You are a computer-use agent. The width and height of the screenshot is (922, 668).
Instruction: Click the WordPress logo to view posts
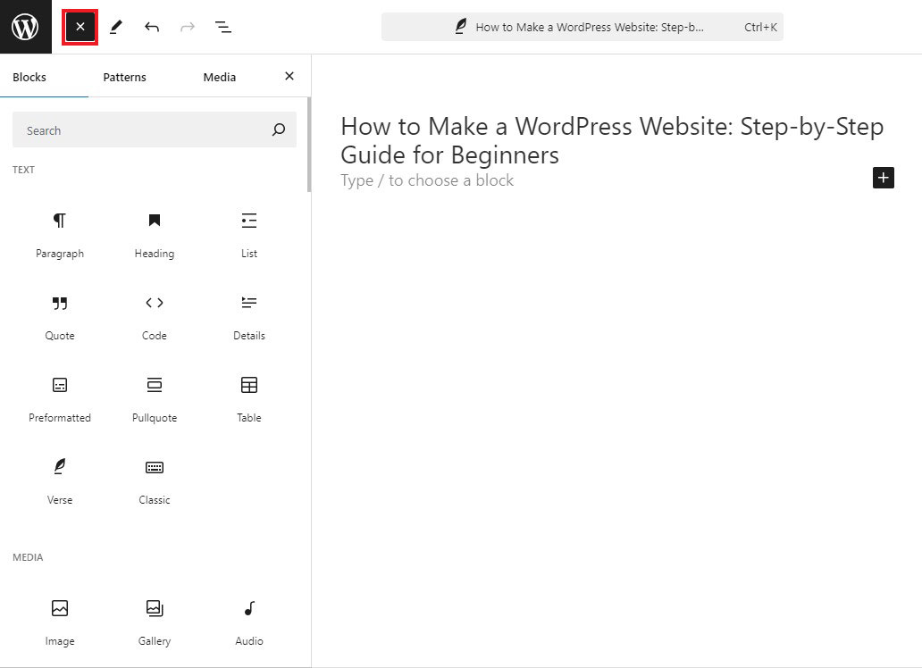point(25,27)
